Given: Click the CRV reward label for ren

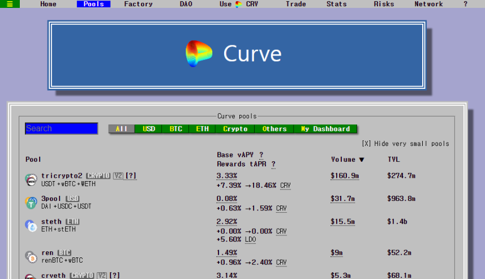Looking at the screenshot, I should point(281,262).
